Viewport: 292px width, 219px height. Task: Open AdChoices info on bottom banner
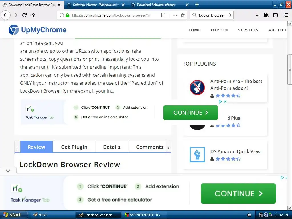tap(282, 177)
